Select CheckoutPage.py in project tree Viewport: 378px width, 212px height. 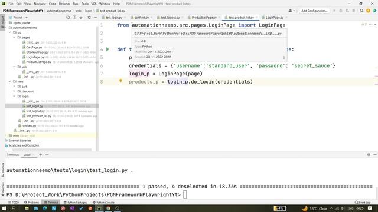(x=37, y=52)
